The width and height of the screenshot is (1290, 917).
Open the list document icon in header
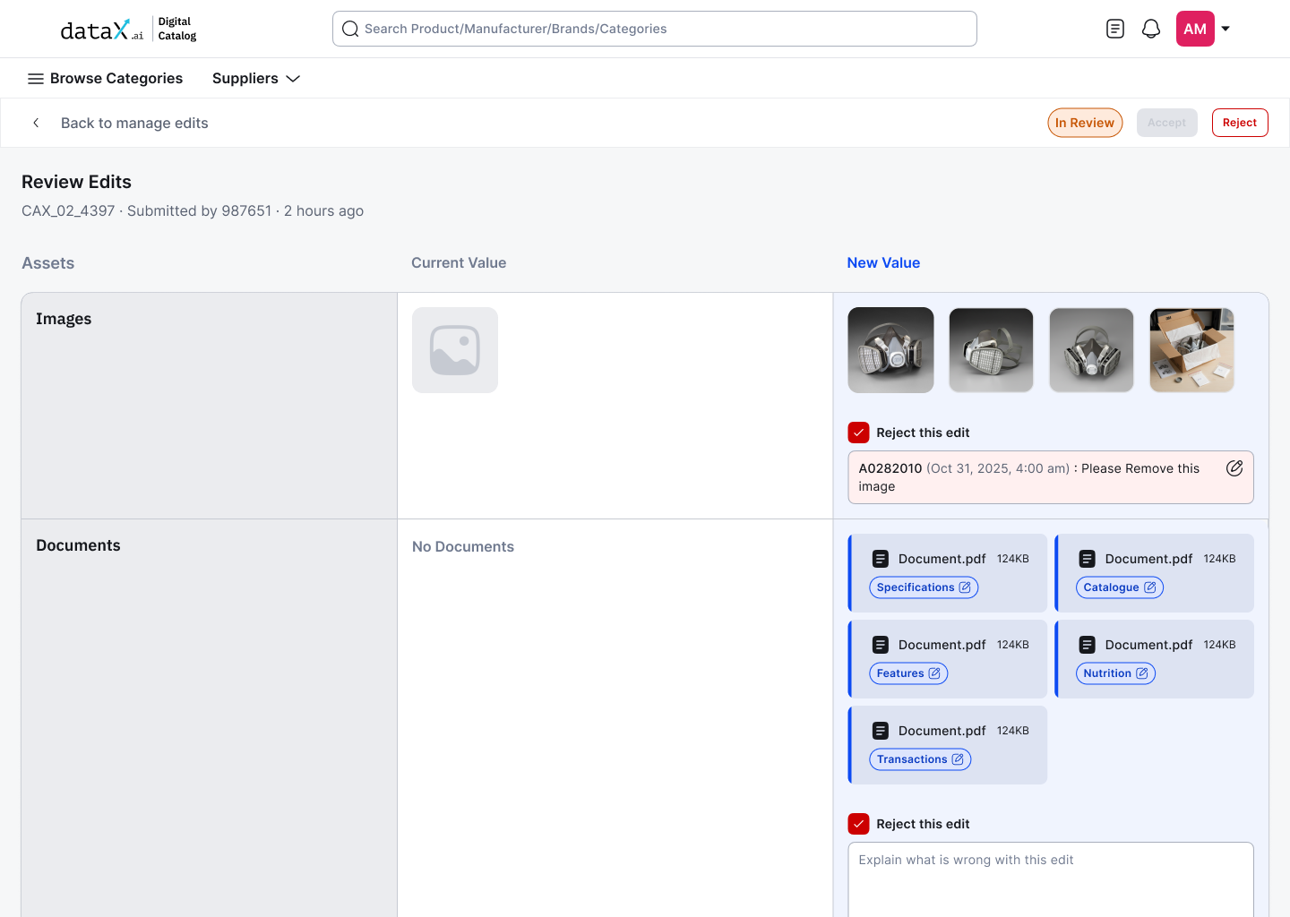(x=1115, y=29)
